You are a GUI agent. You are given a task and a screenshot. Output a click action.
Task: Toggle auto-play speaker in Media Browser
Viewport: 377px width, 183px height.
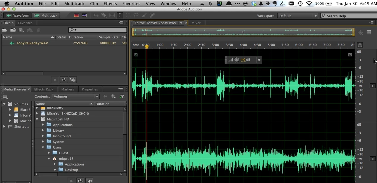click(x=89, y=180)
